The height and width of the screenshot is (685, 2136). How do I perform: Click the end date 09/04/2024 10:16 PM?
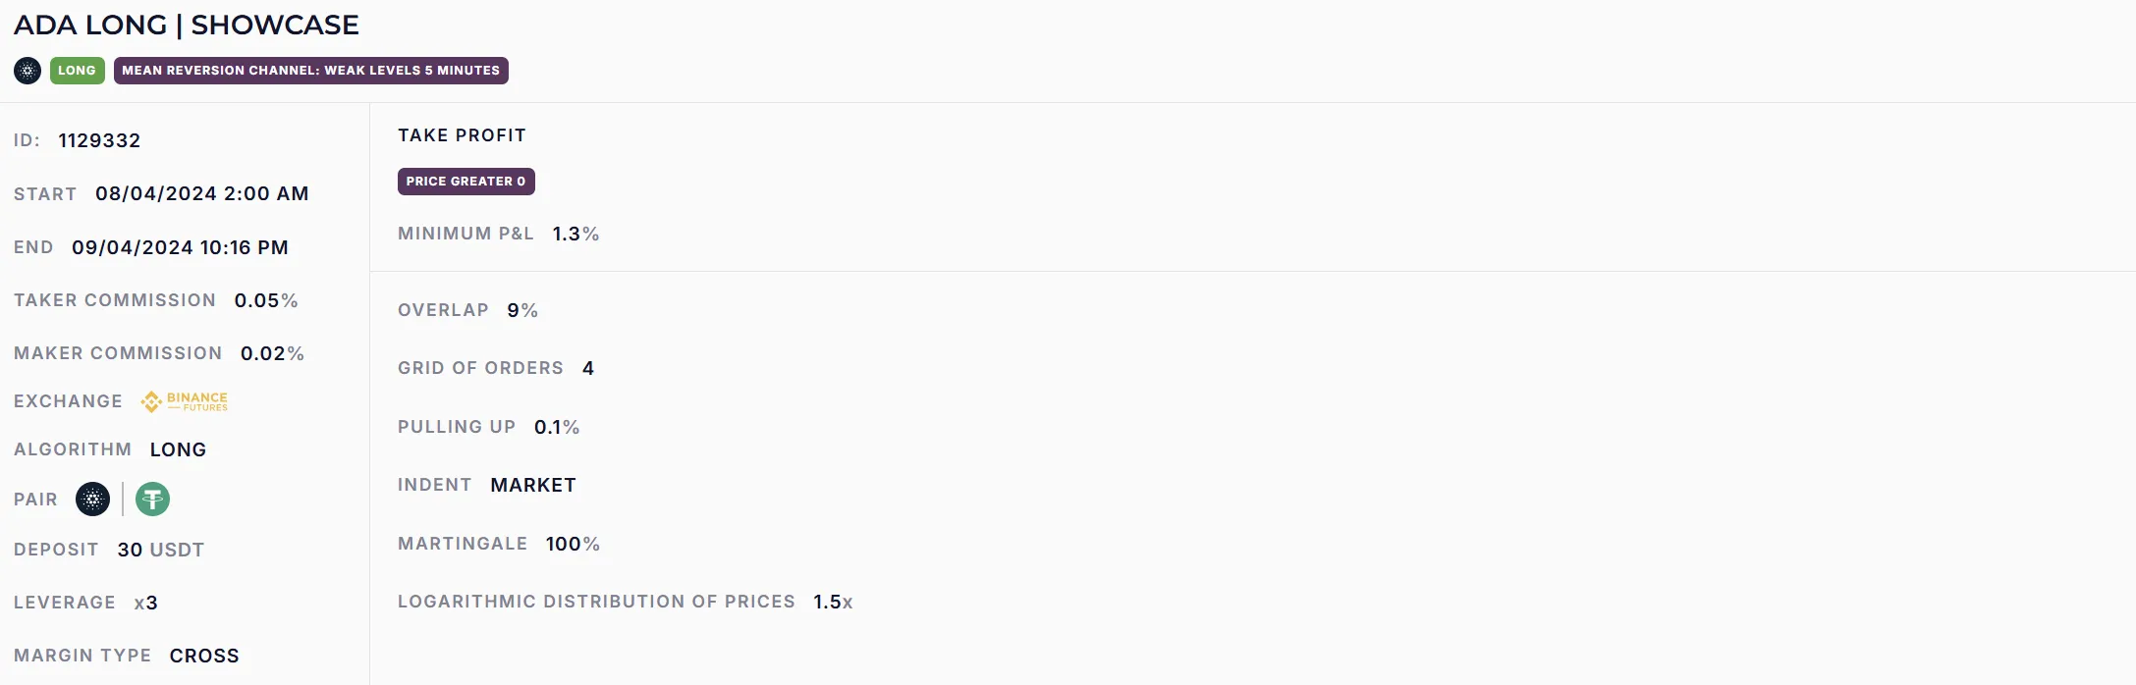pos(180,247)
